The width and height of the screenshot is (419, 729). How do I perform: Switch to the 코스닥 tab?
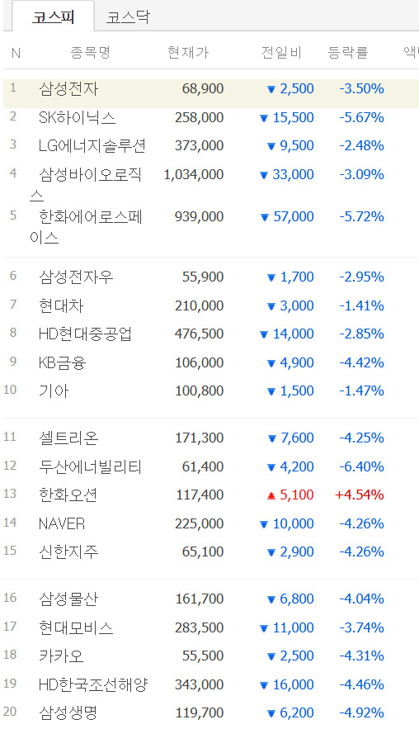click(x=128, y=17)
